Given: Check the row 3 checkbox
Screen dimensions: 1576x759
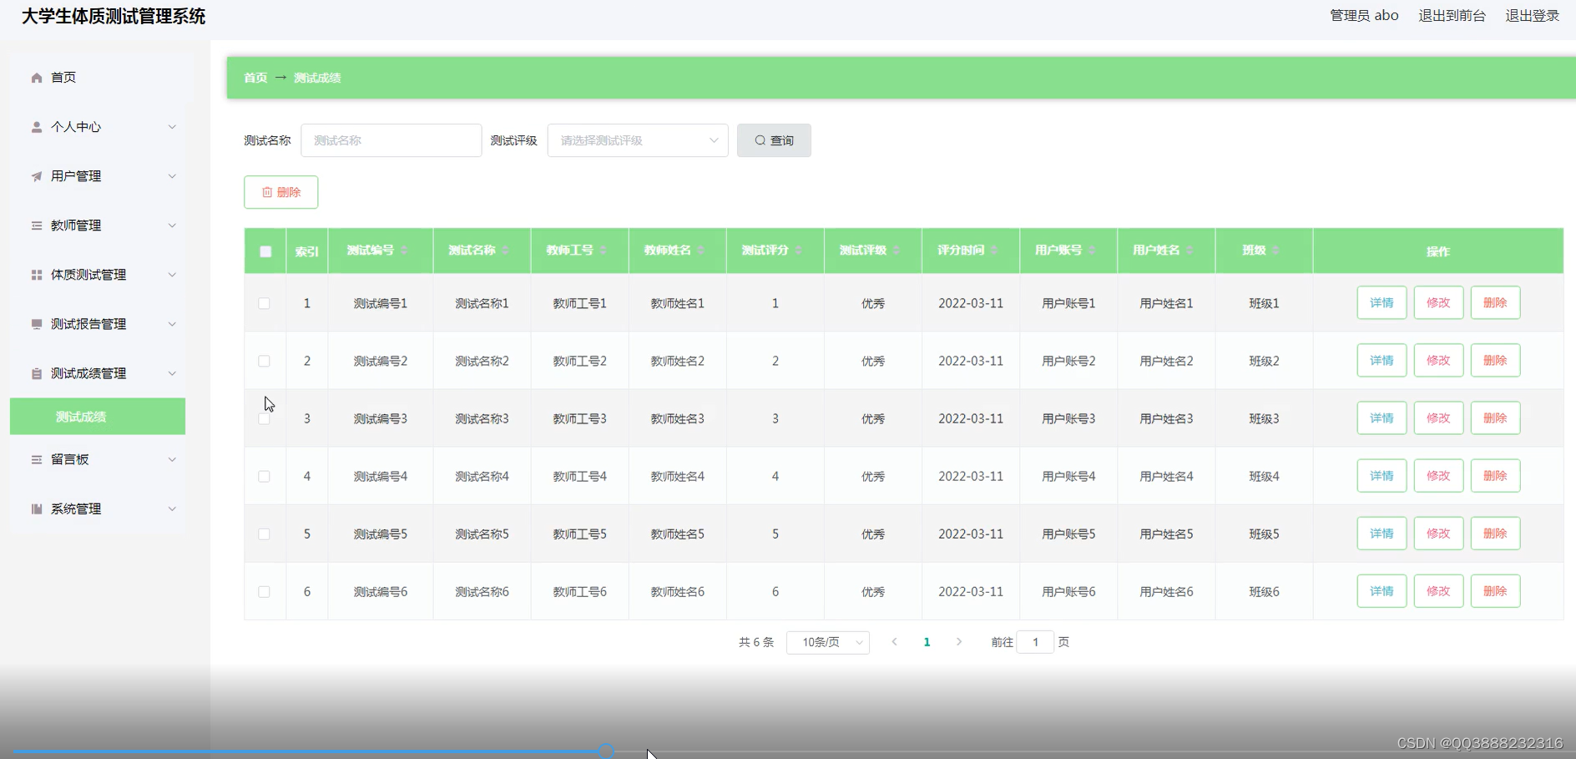Looking at the screenshot, I should [x=264, y=418].
